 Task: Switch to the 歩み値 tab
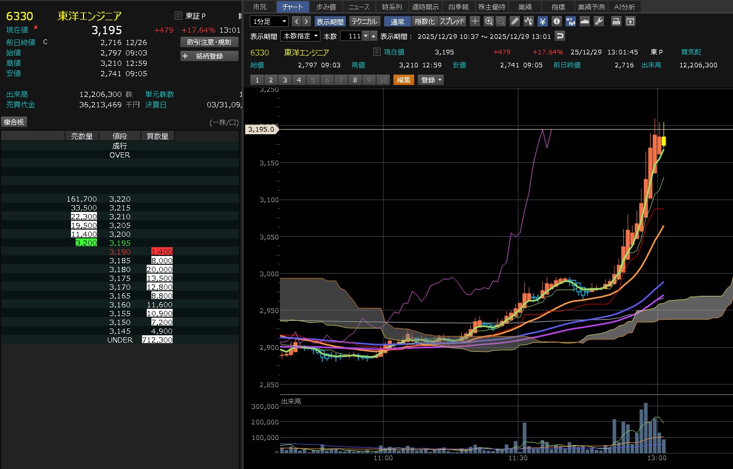click(x=326, y=7)
